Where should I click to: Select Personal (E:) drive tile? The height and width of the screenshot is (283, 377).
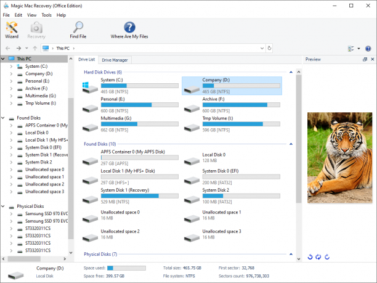pyautogui.click(x=130, y=105)
